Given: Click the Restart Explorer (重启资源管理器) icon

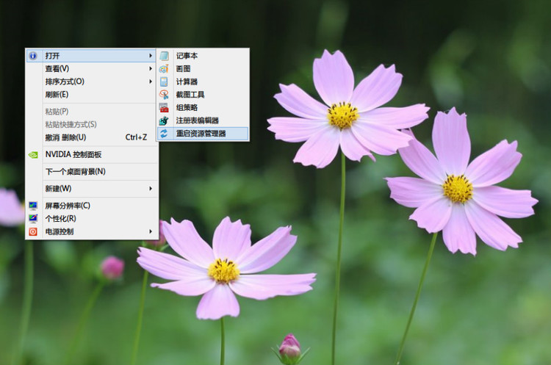Looking at the screenshot, I should point(164,134).
